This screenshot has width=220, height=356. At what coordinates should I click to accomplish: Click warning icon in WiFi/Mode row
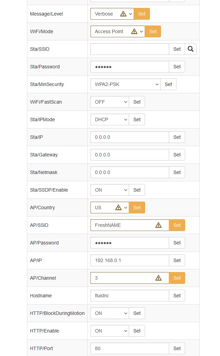coord(134,31)
